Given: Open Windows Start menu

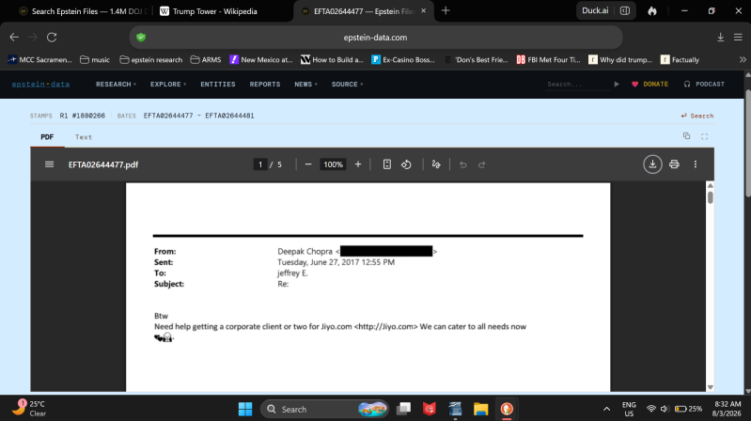Looking at the screenshot, I should tap(245, 409).
